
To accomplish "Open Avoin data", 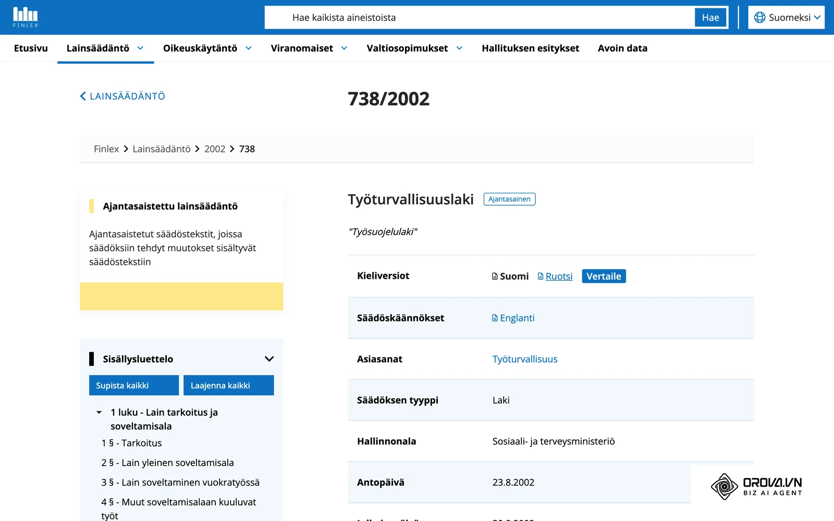I will (x=622, y=48).
